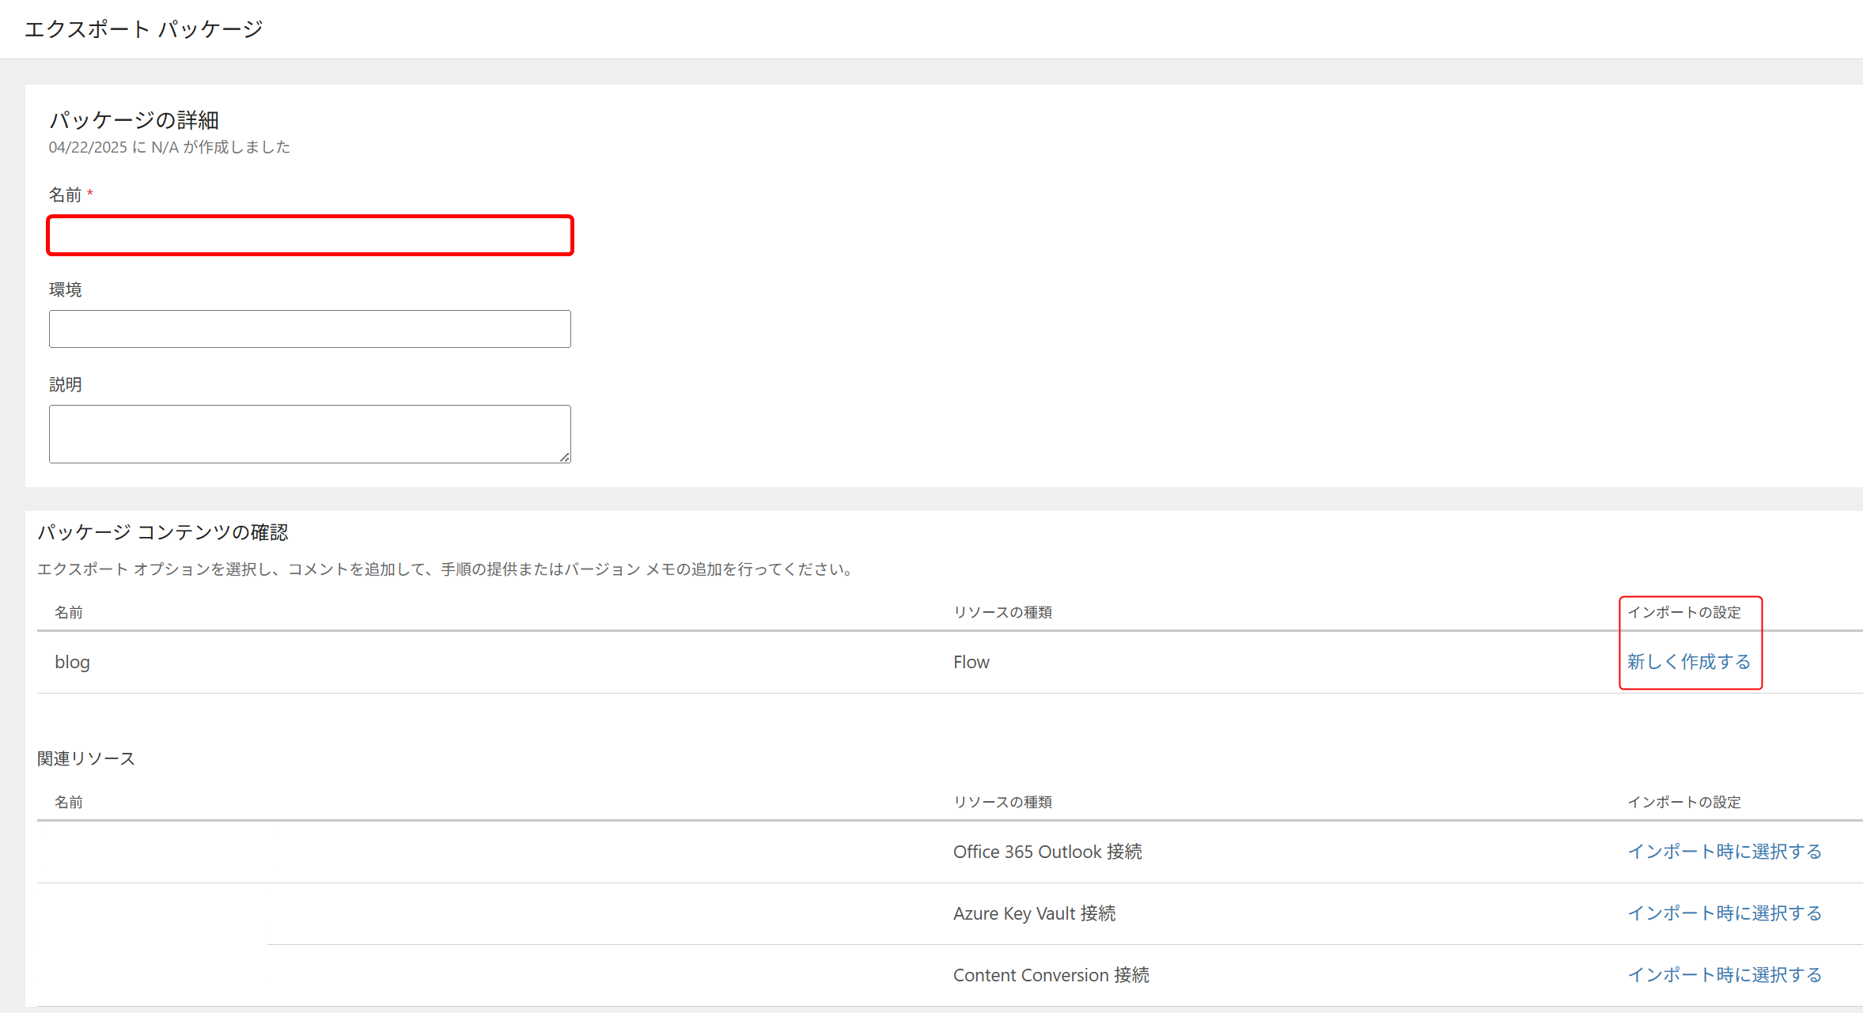Open the 新しく作成する import setting link
The height and width of the screenshot is (1013, 1863).
point(1688,661)
